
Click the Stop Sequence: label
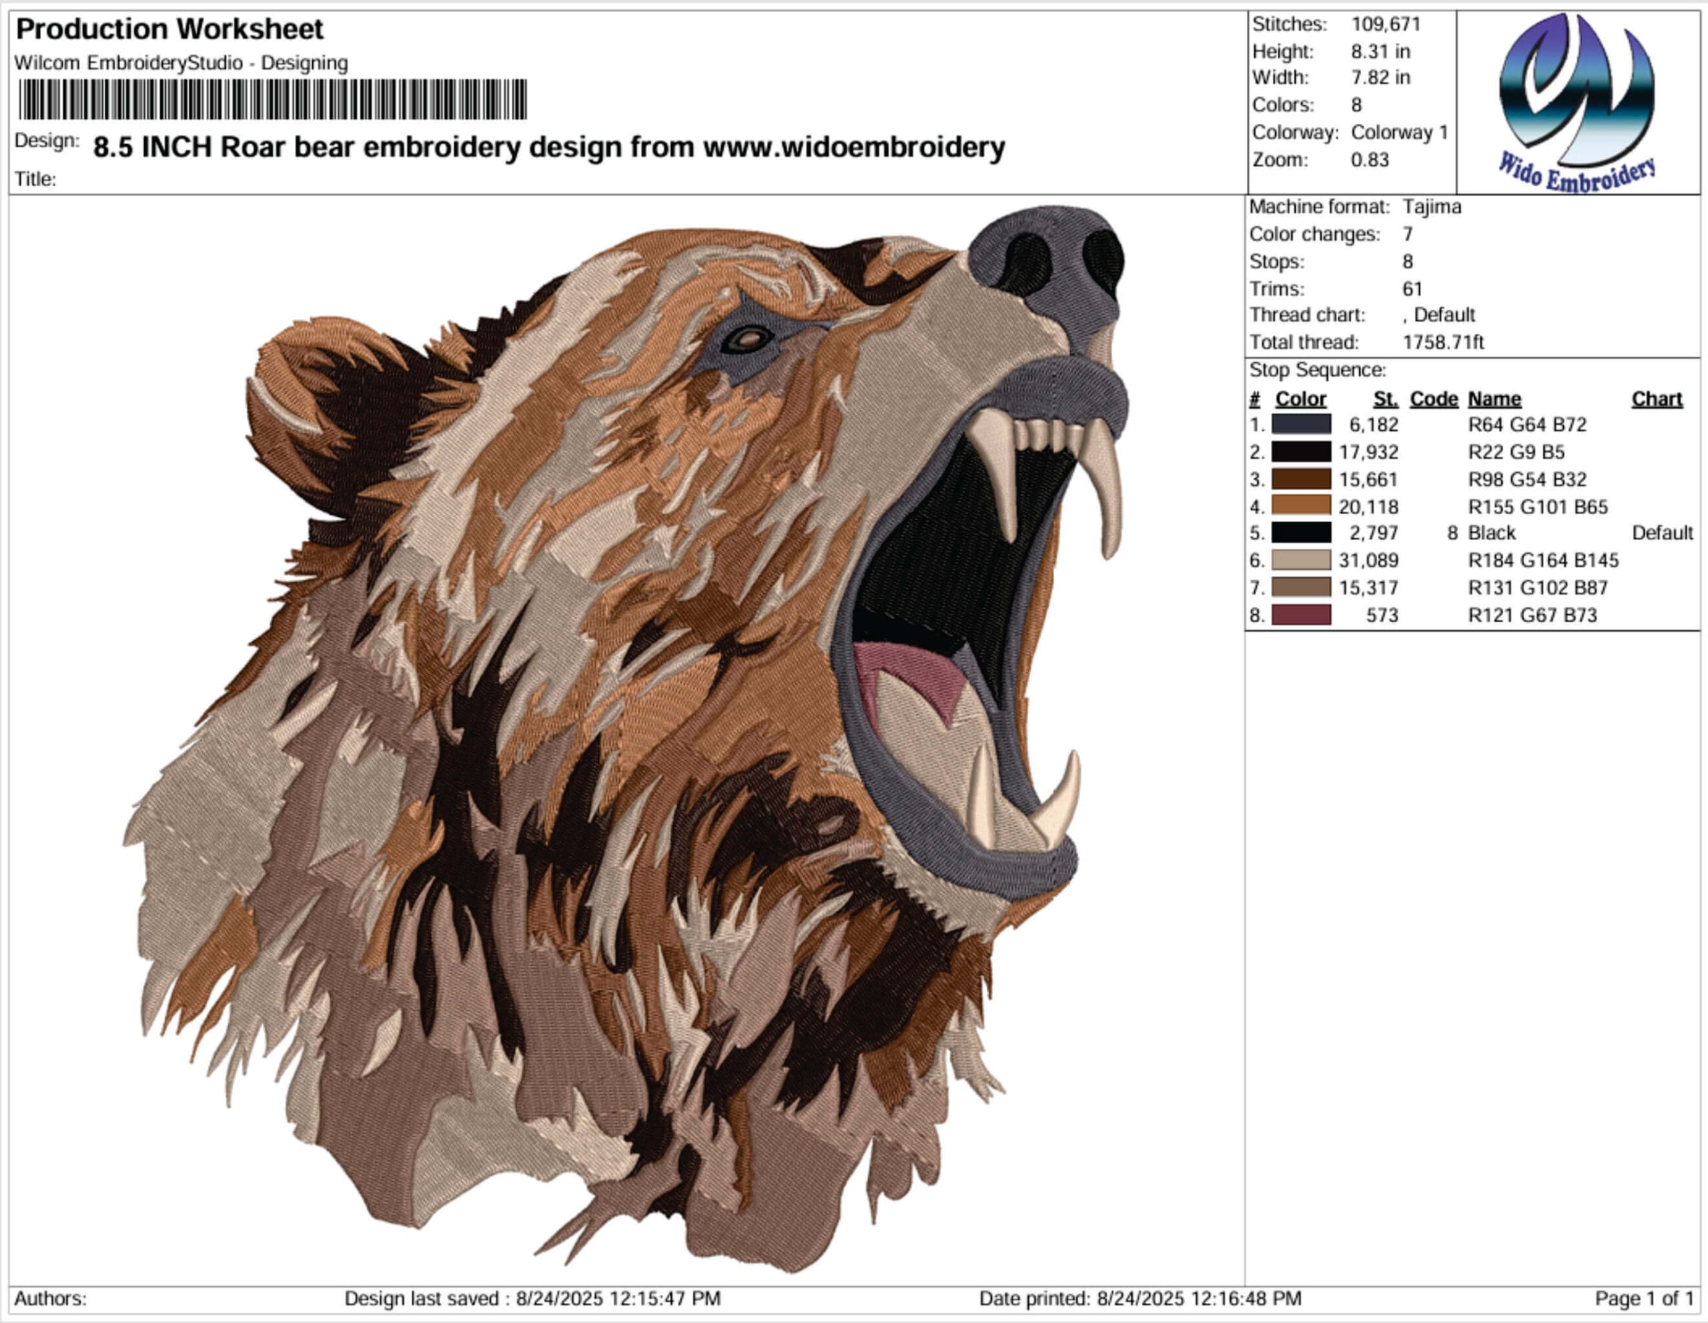coord(1317,369)
